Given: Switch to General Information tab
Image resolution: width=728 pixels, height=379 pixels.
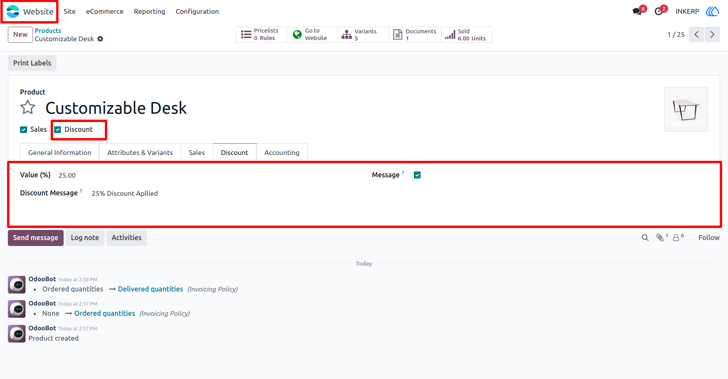Looking at the screenshot, I should [60, 153].
